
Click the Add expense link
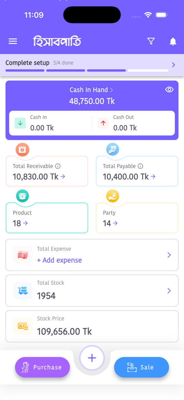click(59, 260)
